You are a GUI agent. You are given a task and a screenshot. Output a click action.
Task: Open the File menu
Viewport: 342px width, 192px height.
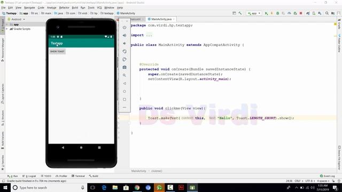4,7
